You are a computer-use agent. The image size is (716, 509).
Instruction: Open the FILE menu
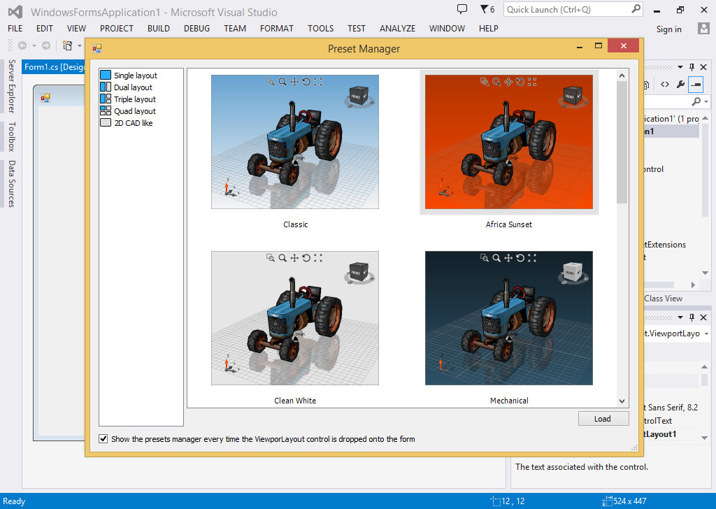click(15, 28)
